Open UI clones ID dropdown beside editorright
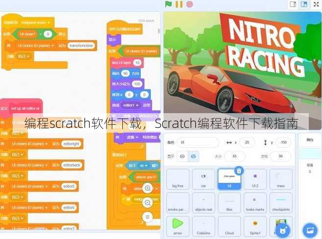 pyautogui.click(x=29, y=144)
